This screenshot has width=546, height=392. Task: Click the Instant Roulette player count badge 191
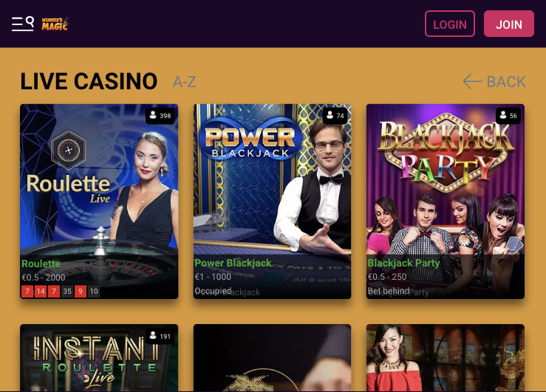click(160, 336)
